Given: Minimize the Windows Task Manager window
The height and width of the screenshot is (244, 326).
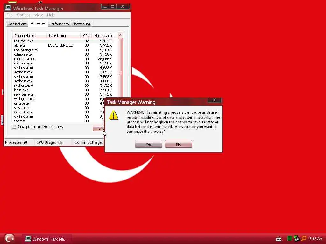Looking at the screenshot, I should pos(105,7).
